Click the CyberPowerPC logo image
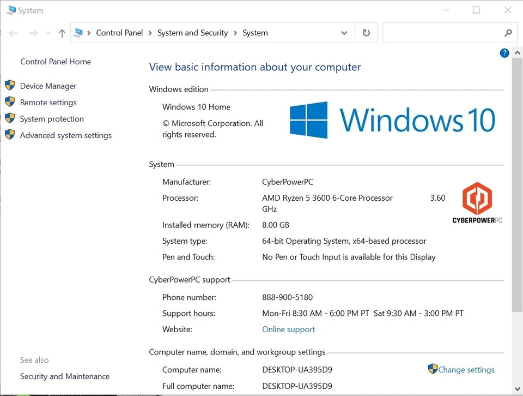The width and height of the screenshot is (523, 396). [x=477, y=203]
